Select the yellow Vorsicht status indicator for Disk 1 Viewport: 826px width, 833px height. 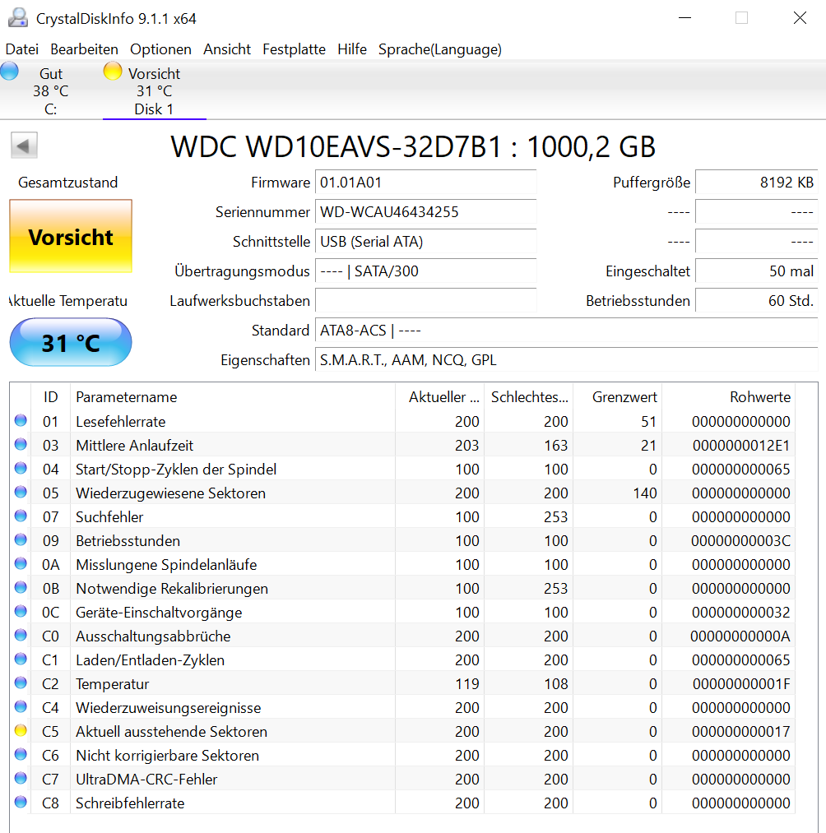[113, 72]
